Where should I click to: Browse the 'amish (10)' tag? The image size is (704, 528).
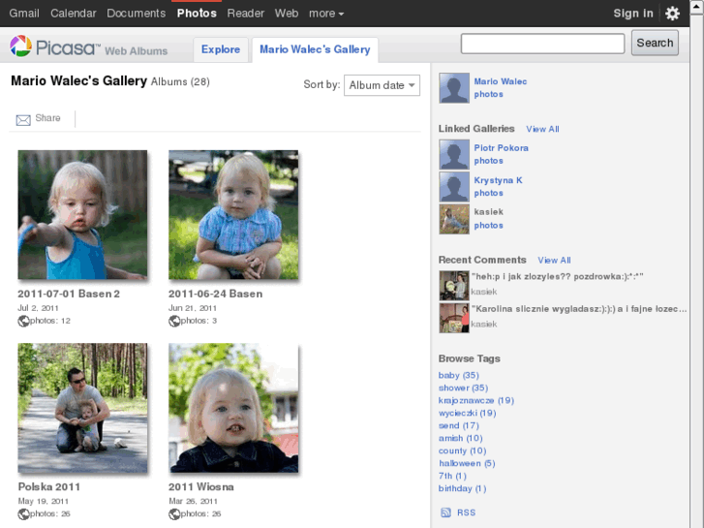(x=461, y=438)
